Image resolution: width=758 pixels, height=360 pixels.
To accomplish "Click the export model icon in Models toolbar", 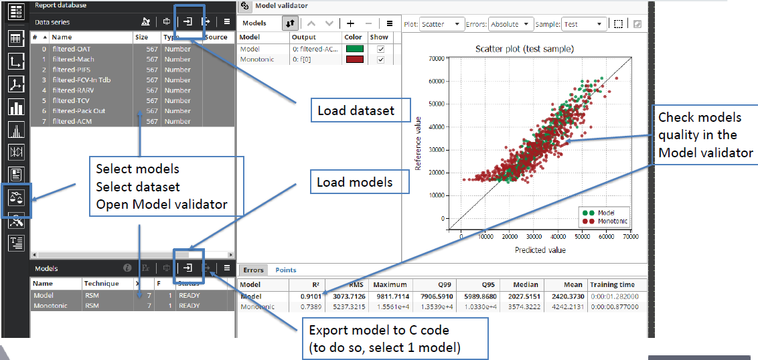I will pos(206,267).
